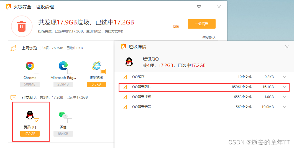Click the QQ聊天图片 row label
Viewport: 294px width, 148px height.
[x=142, y=87]
